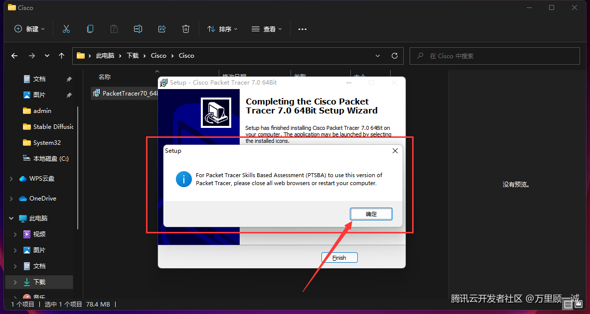Open the 查看 view dropdown
Screen dimensions: 590x314
click(267, 29)
